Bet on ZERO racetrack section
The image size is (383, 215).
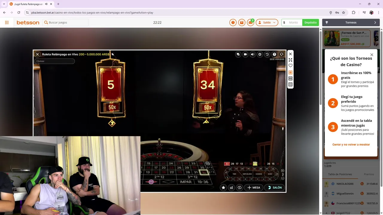click(270, 174)
